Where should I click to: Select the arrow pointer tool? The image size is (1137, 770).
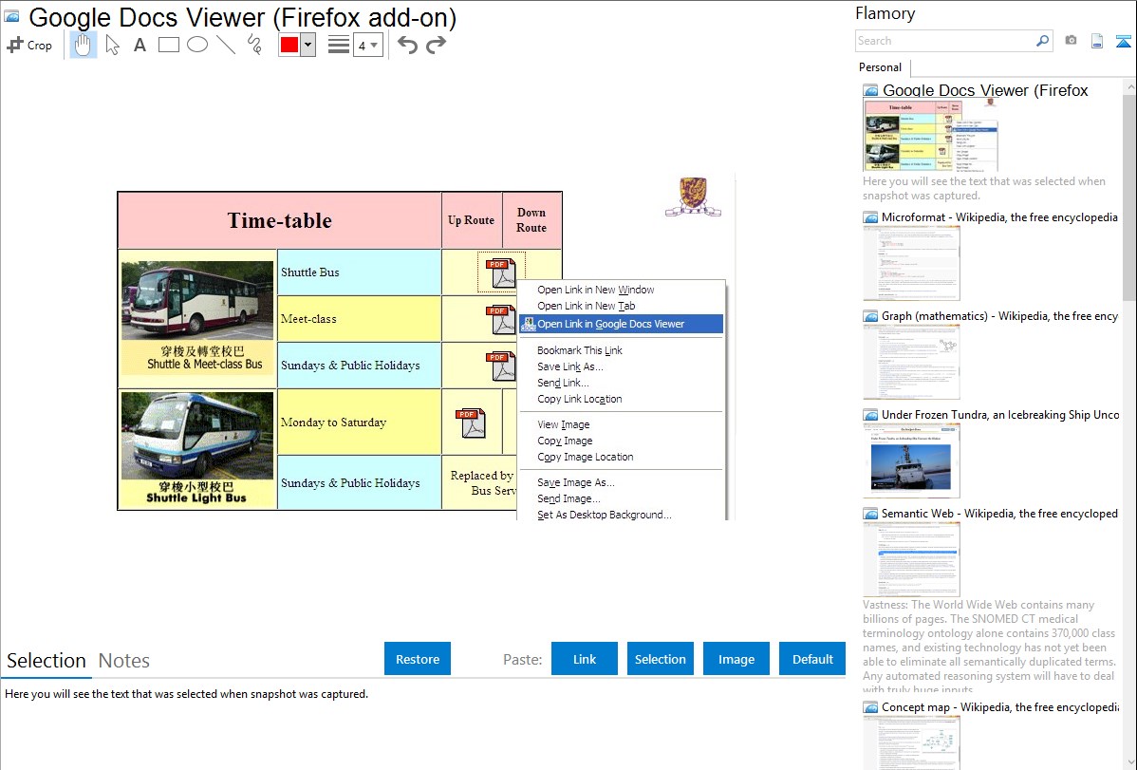click(112, 45)
